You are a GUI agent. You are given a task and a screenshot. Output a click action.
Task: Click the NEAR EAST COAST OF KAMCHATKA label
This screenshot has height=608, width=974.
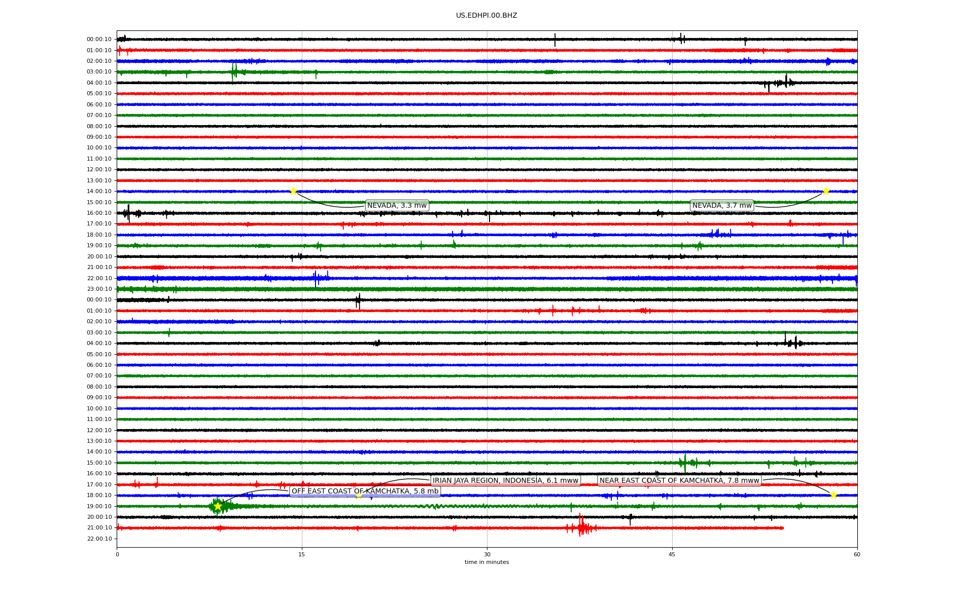pos(679,480)
